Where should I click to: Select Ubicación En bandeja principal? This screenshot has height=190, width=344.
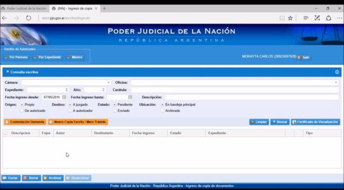click(162, 105)
